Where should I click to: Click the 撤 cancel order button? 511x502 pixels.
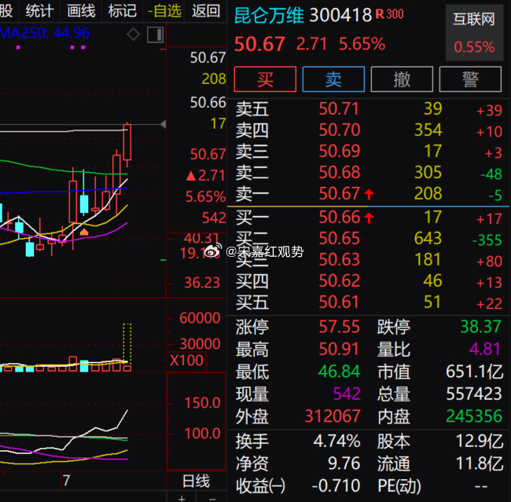click(x=402, y=79)
